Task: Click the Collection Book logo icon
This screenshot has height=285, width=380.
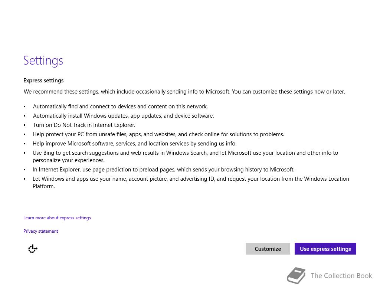Action: (296, 276)
